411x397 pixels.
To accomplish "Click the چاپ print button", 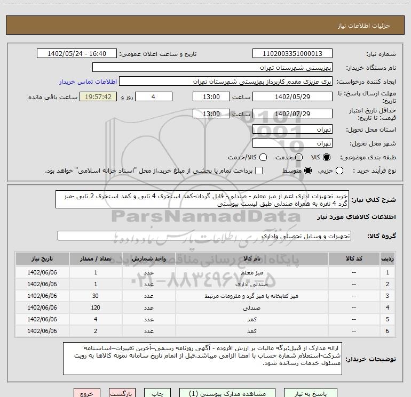I will tap(157, 393).
